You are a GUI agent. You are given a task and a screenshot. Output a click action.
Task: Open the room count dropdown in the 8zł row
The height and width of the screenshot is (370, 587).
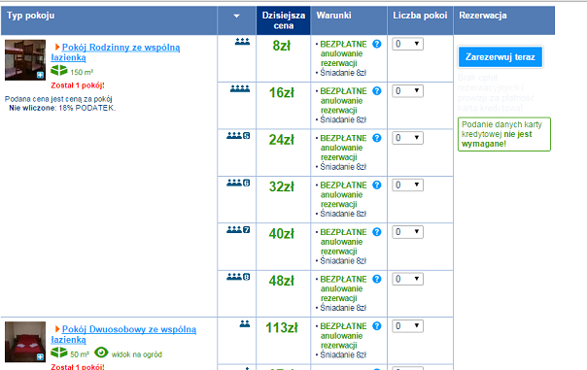[407, 44]
